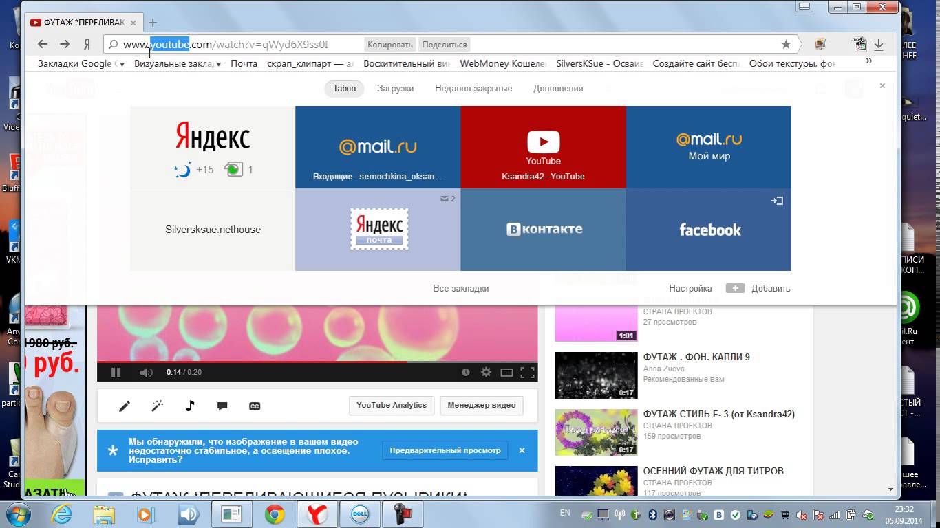Screen dimensions: 940x528
Task: Open the WebMoney Кошелёк bookmark
Action: [503, 63]
